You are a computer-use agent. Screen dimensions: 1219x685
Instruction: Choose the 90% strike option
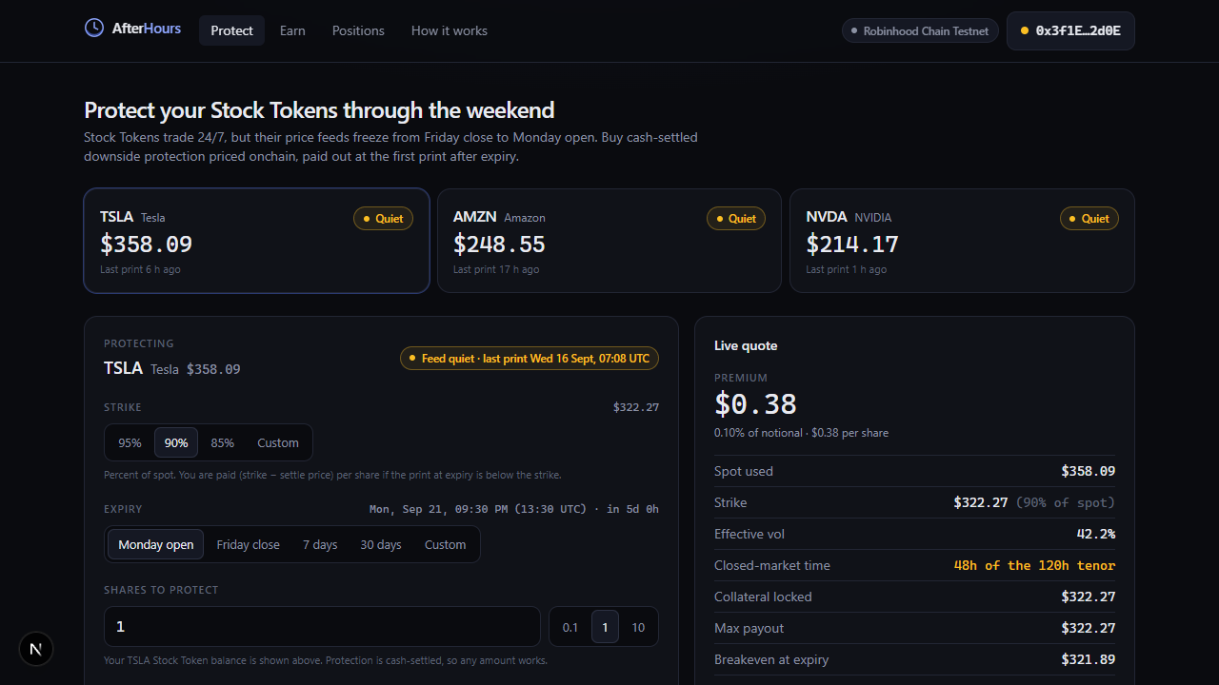click(x=176, y=442)
